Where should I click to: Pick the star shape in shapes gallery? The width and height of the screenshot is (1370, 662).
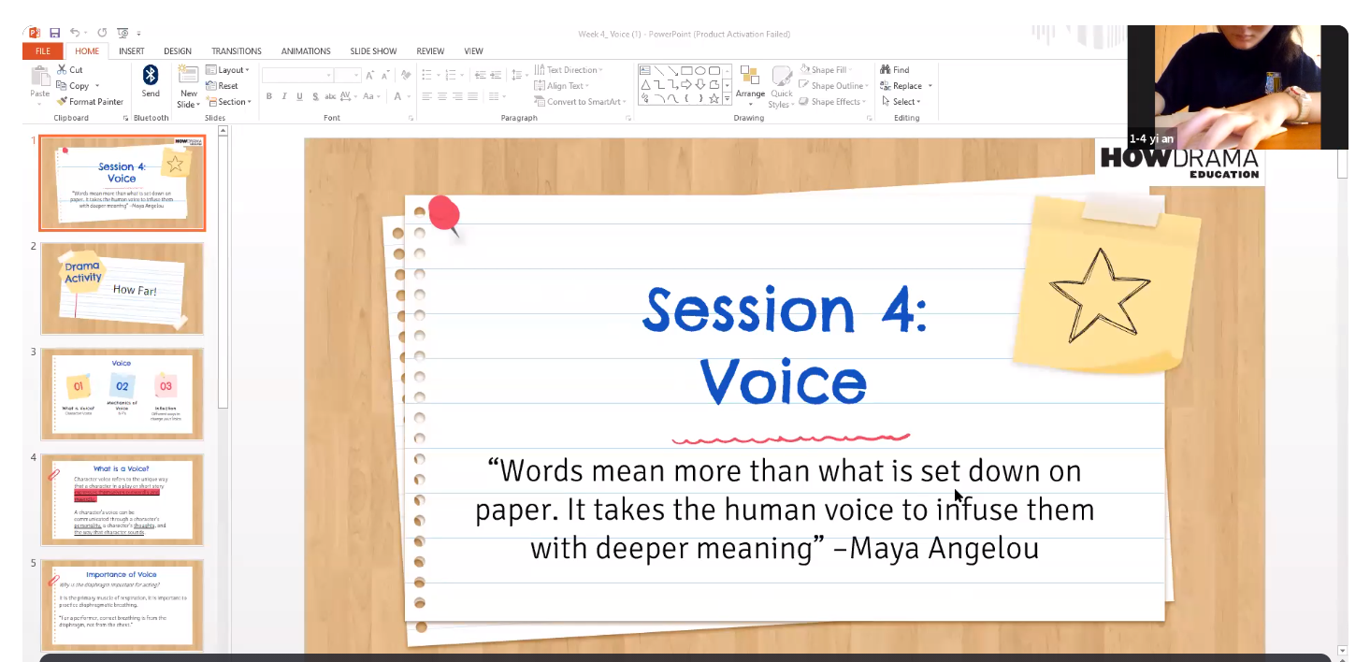(x=714, y=98)
